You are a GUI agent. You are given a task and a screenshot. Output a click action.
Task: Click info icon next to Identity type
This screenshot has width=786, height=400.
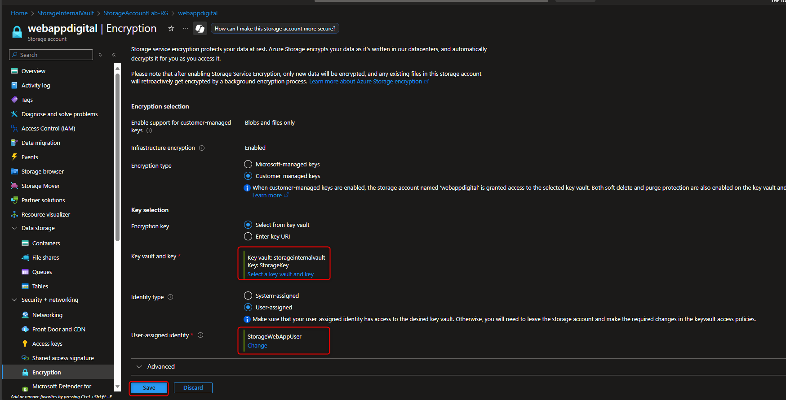click(170, 297)
